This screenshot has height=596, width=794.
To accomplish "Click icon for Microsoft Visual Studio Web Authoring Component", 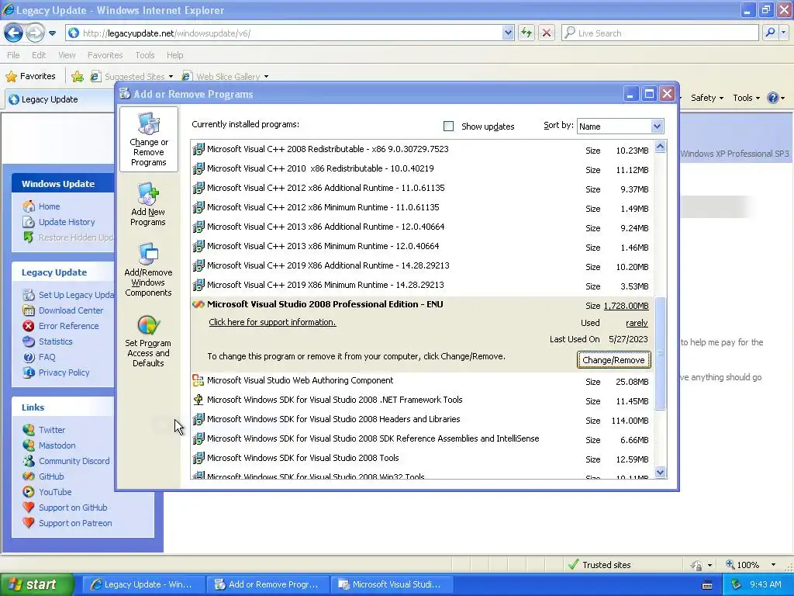I will pyautogui.click(x=198, y=380).
